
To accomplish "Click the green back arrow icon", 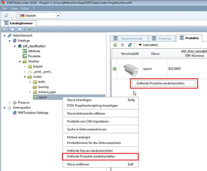I will point(29,29).
